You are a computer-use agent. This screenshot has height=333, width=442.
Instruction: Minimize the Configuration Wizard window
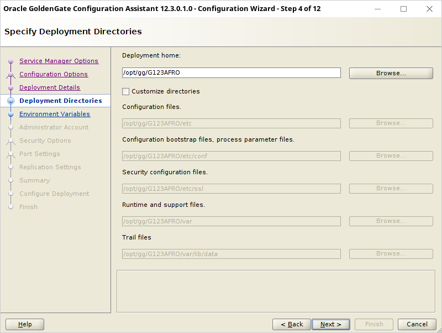point(377,9)
